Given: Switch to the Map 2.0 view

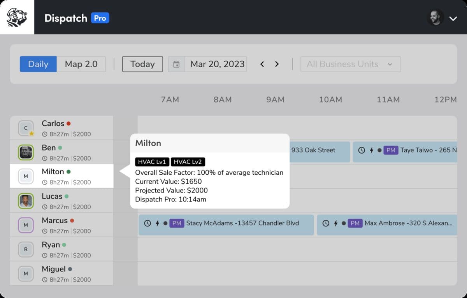Looking at the screenshot, I should click(x=81, y=64).
